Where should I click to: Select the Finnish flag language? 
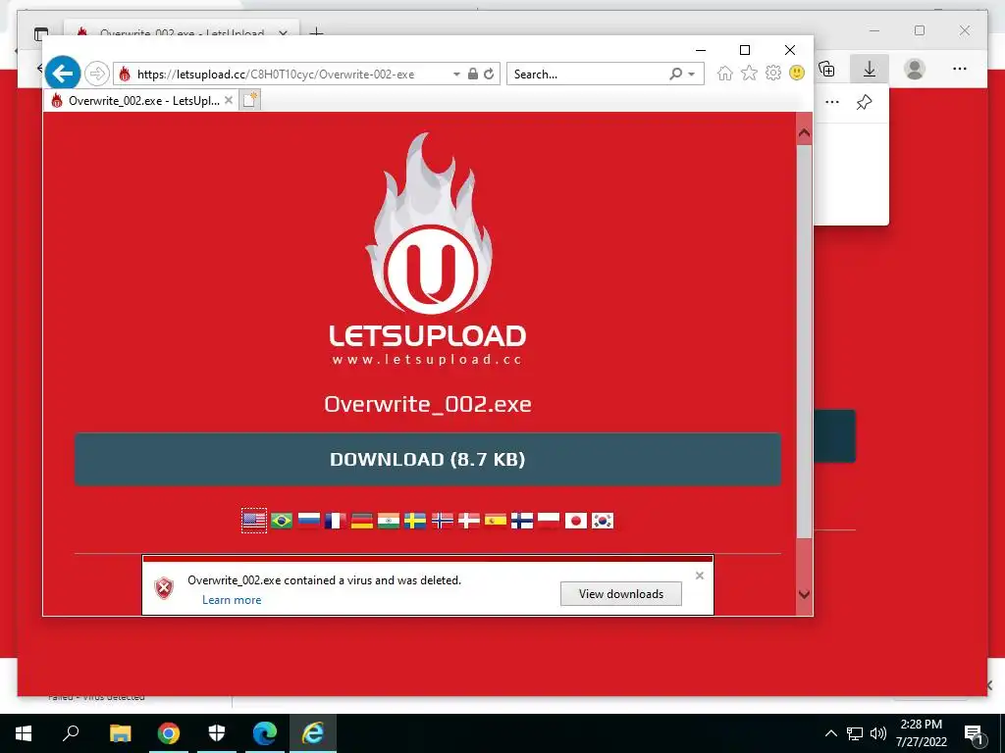point(522,521)
